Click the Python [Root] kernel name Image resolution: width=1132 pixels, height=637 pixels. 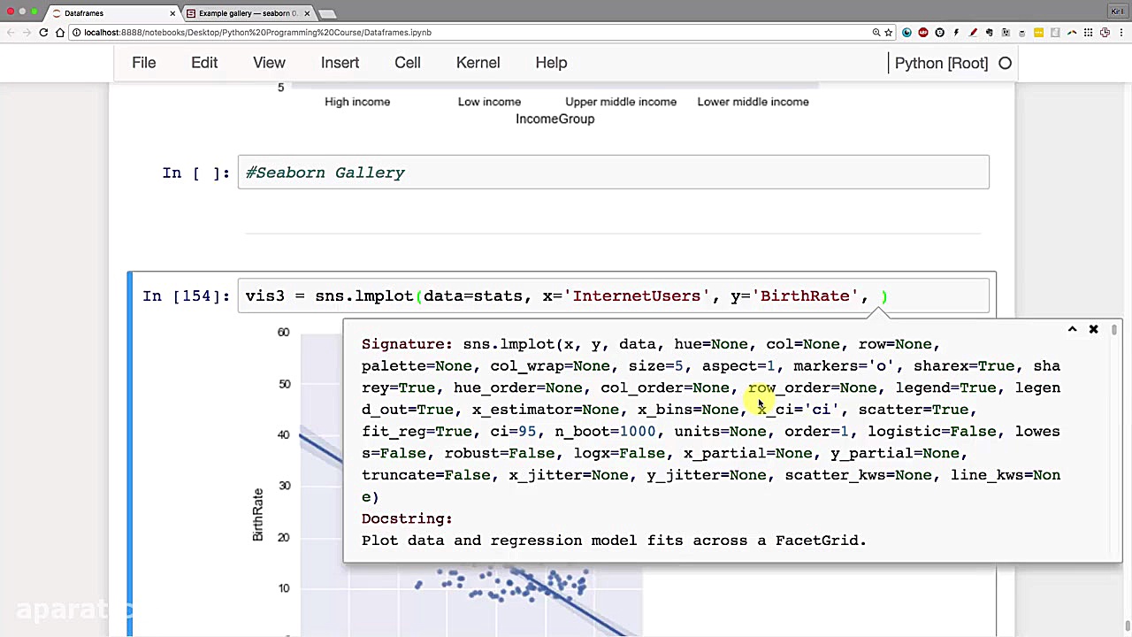point(941,63)
